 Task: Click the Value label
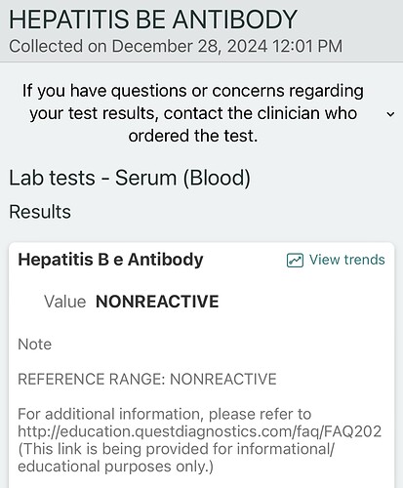(65, 302)
